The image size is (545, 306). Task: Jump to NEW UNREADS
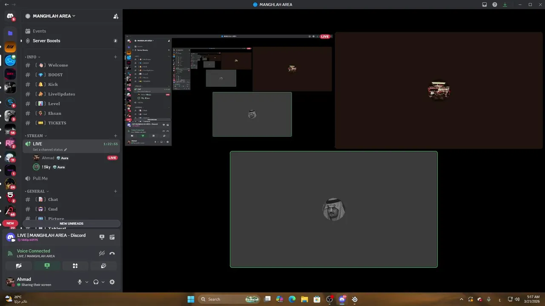[x=72, y=224]
